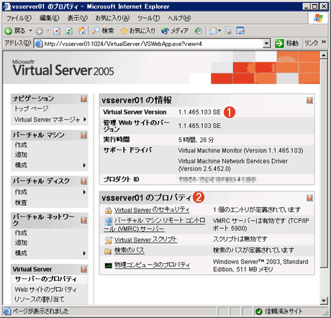Click 追加 under バーチャル ネットワーク
This screenshot has height=318, width=331.
[21, 242]
